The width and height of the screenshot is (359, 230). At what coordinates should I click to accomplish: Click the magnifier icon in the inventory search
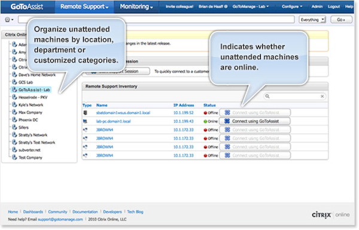pyautogui.click(x=267, y=96)
